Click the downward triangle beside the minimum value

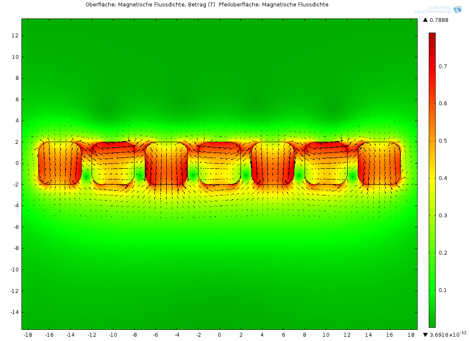click(x=425, y=335)
